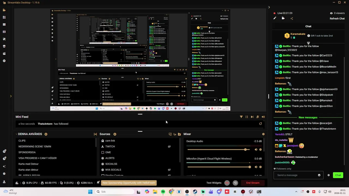This screenshot has height=196, width=349.
Task: Pause the Mini Feed alert queue
Action: (247, 117)
